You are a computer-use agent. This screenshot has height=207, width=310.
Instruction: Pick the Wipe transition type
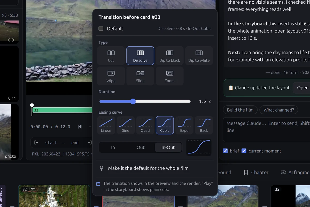pos(111,76)
